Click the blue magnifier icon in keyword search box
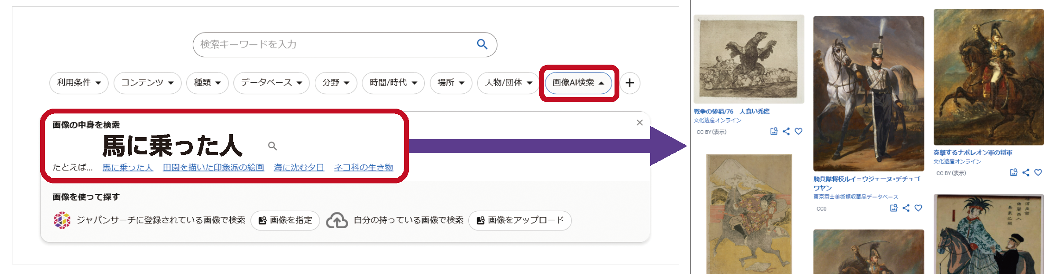1049x274 pixels. point(482,44)
